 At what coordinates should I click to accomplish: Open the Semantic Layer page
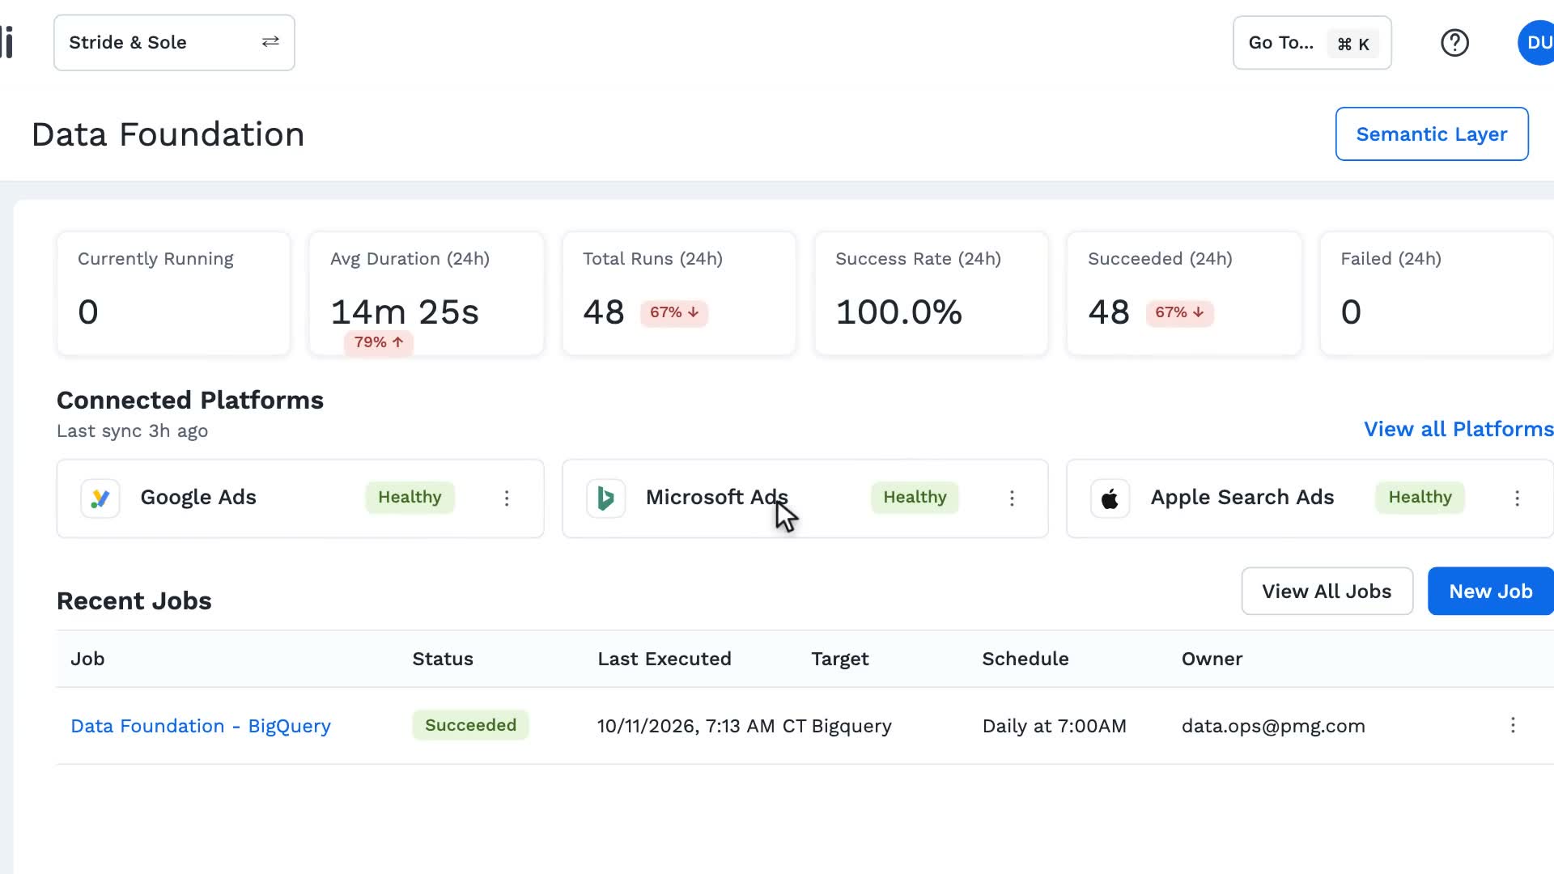pos(1432,134)
